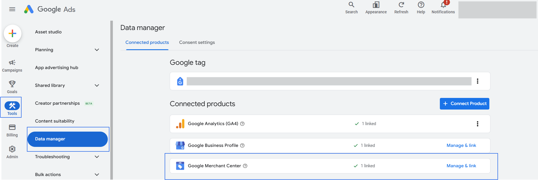Open Appearance settings icon
This screenshot has height=180, width=538.
pyautogui.click(x=376, y=5)
